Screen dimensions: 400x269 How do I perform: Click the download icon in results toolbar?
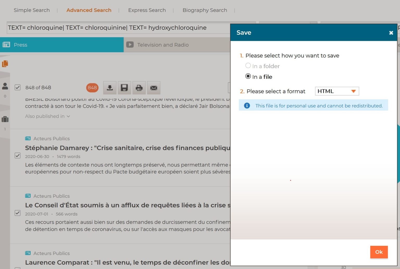point(110,88)
